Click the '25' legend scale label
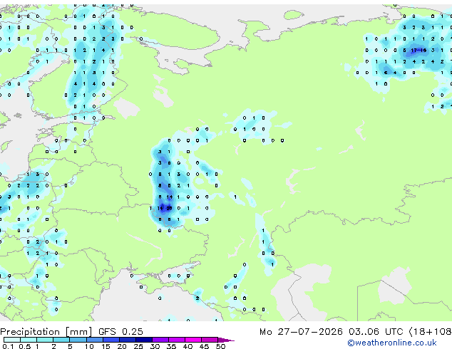 tap(138, 346)
